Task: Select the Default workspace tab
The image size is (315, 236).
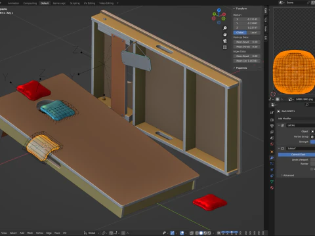Action: pos(45,3)
